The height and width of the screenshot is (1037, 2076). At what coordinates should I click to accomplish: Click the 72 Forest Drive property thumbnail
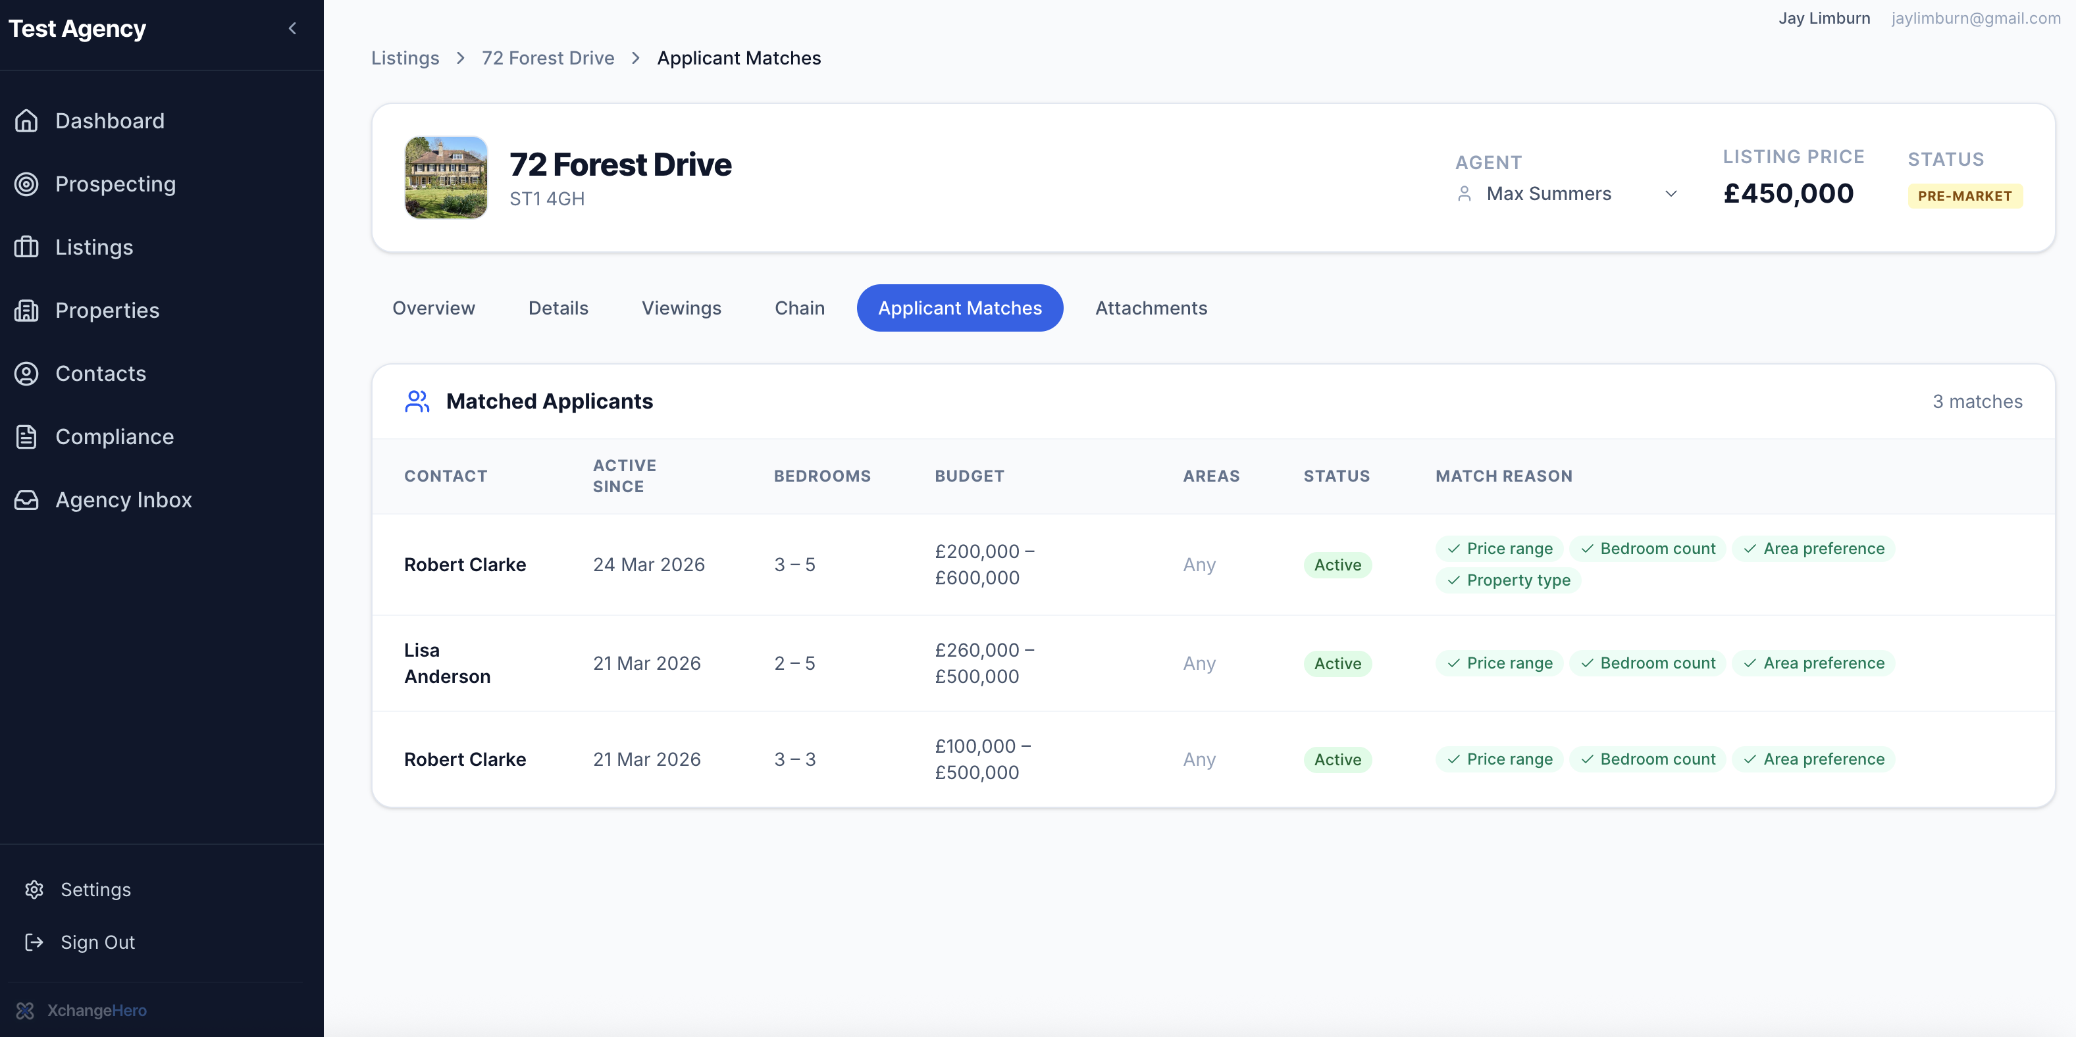point(446,177)
